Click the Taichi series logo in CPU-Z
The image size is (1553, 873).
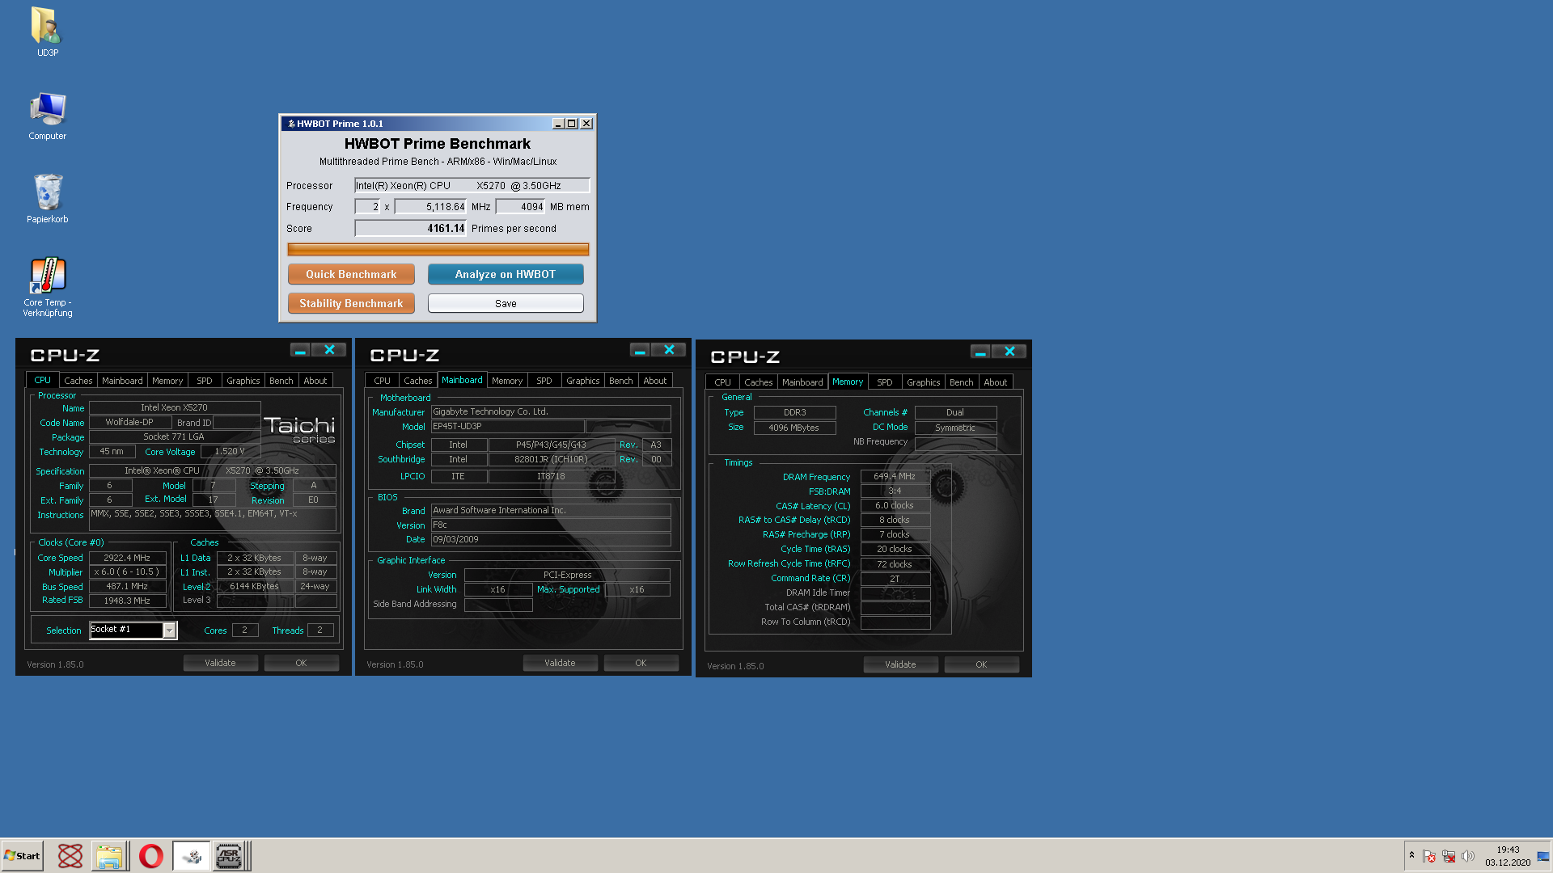(x=299, y=429)
